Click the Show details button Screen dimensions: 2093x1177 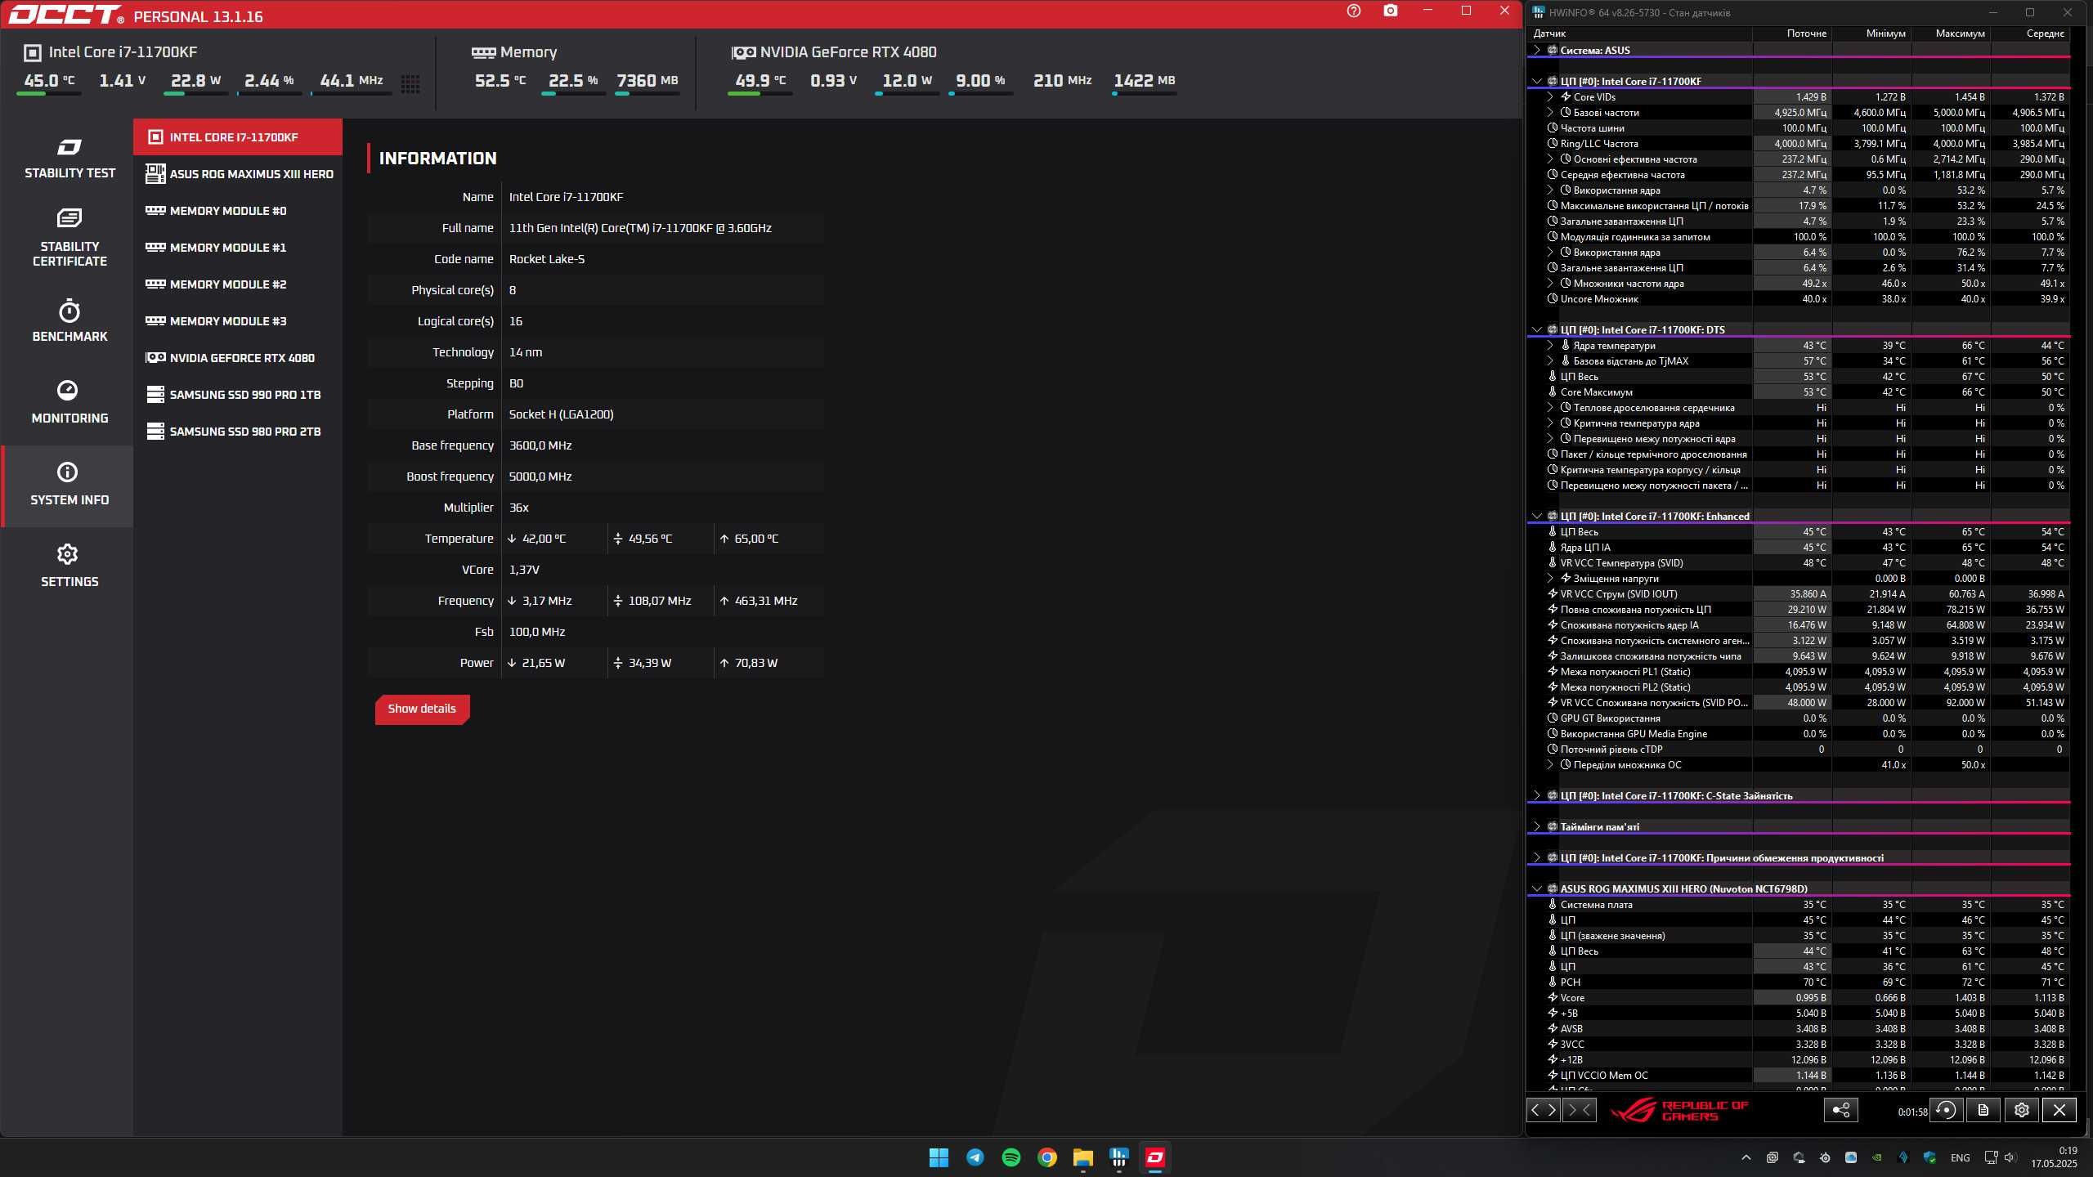pos(422,709)
